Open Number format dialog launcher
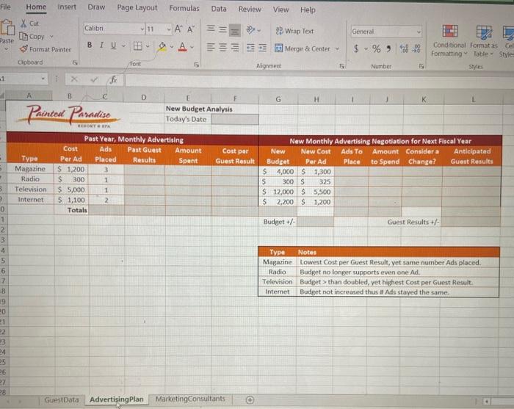Viewport: 514px width, 409px height. pyautogui.click(x=421, y=67)
